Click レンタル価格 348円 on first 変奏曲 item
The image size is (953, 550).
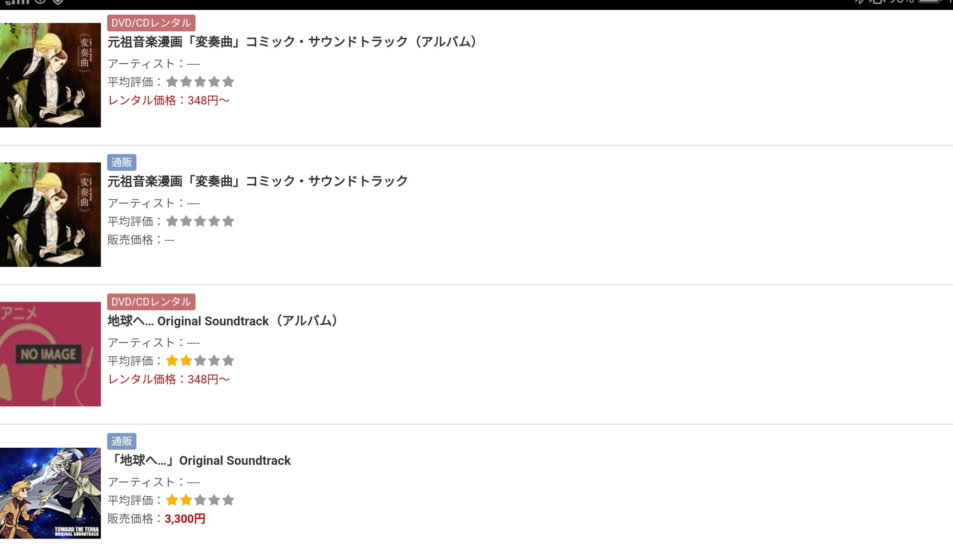pos(168,100)
